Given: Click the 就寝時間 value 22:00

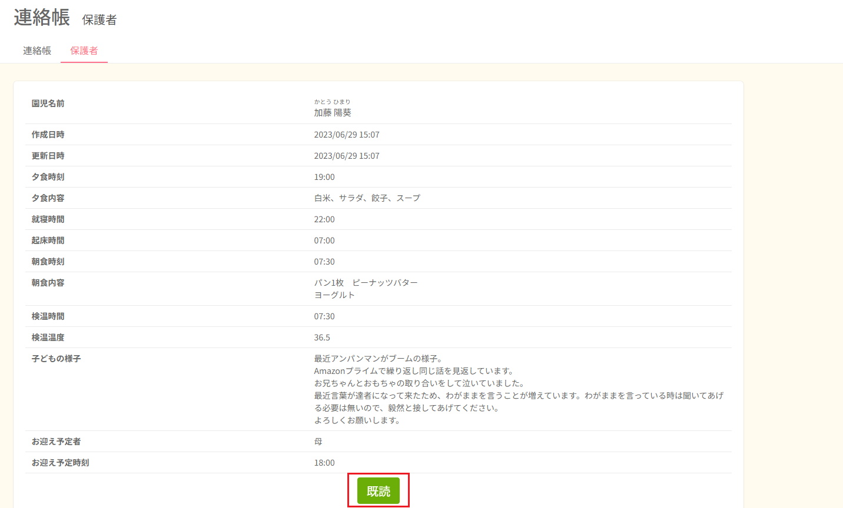Looking at the screenshot, I should click(324, 219).
